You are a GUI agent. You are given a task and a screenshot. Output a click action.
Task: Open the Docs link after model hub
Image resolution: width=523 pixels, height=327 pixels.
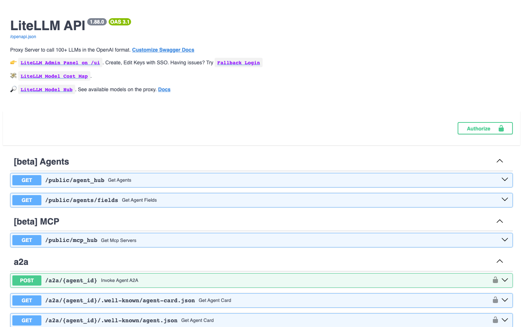point(164,89)
